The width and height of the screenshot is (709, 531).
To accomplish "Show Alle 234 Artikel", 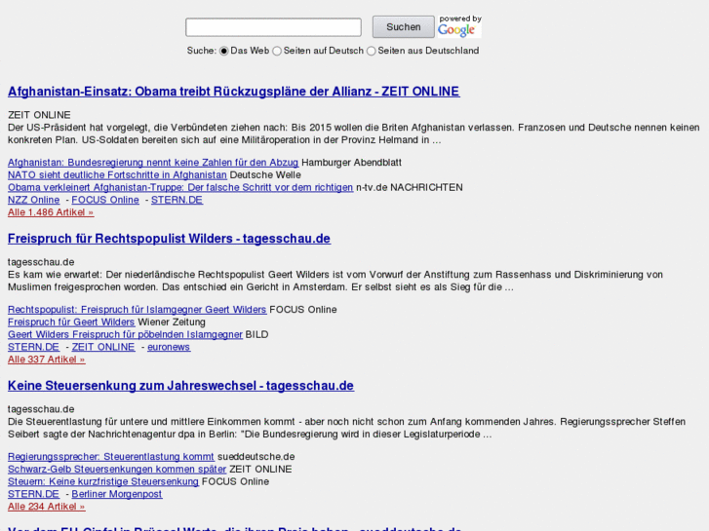I will click(46, 507).
